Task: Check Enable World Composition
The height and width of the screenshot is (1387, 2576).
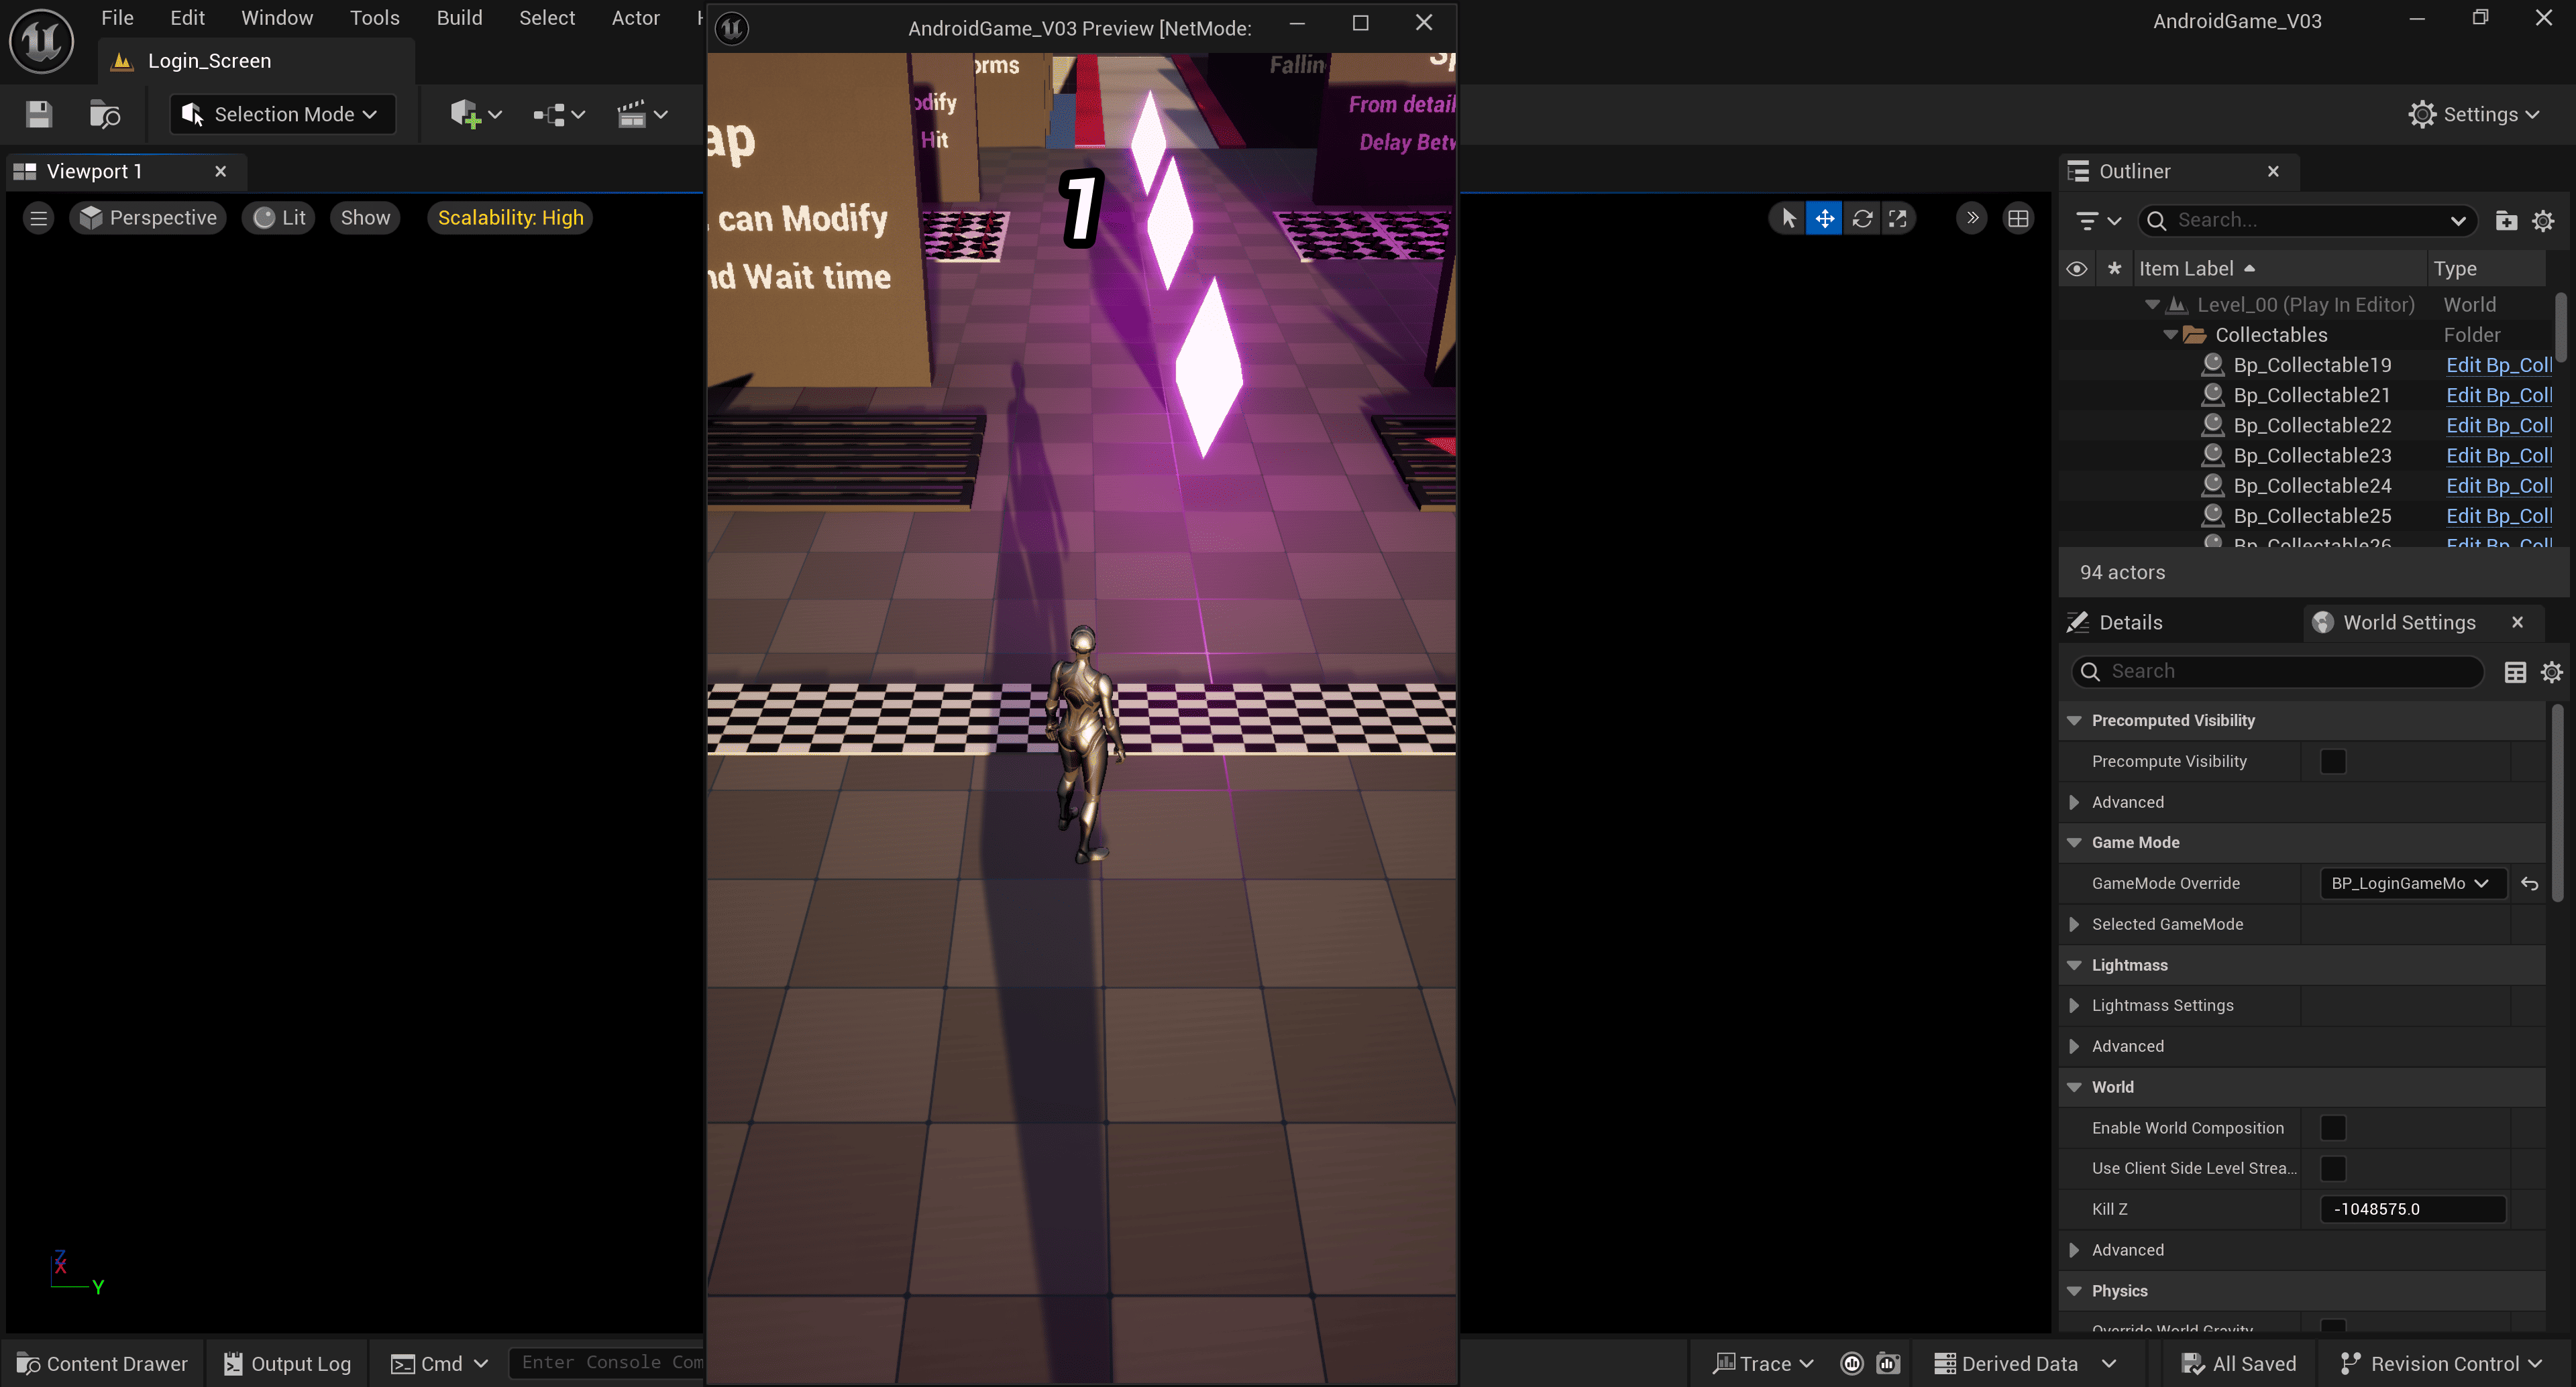Action: pyautogui.click(x=2332, y=1127)
